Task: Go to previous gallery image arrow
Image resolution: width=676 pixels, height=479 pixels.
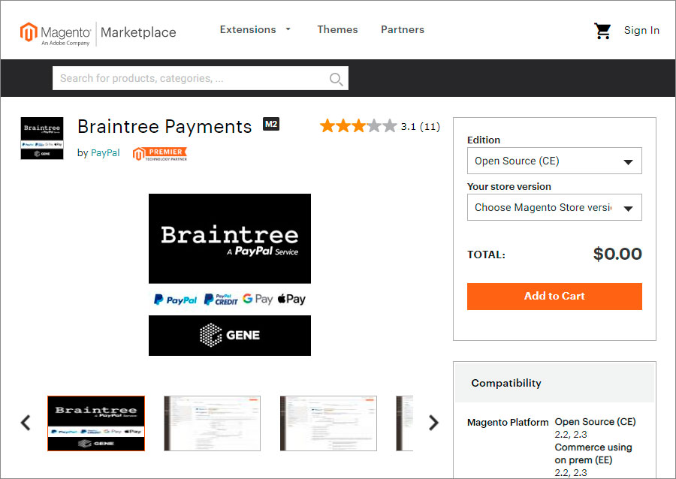Action: (x=26, y=423)
